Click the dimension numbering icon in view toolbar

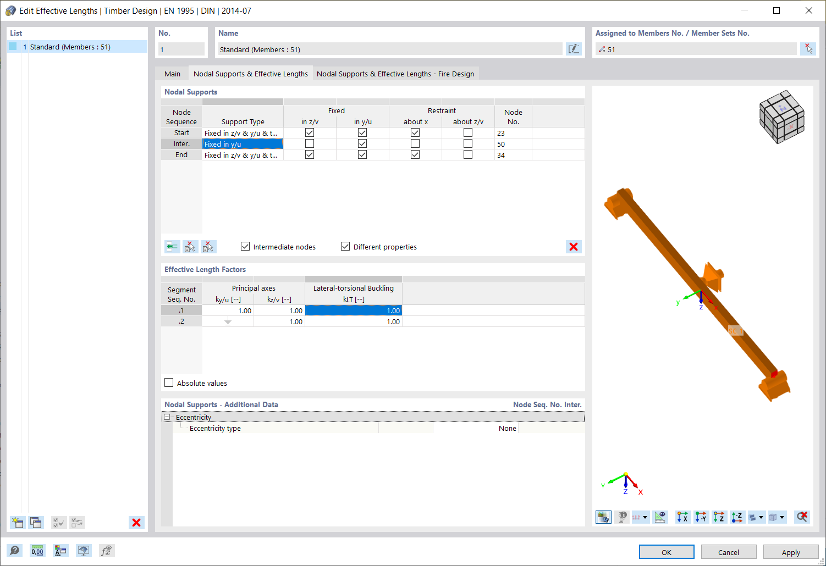pyautogui.click(x=636, y=517)
